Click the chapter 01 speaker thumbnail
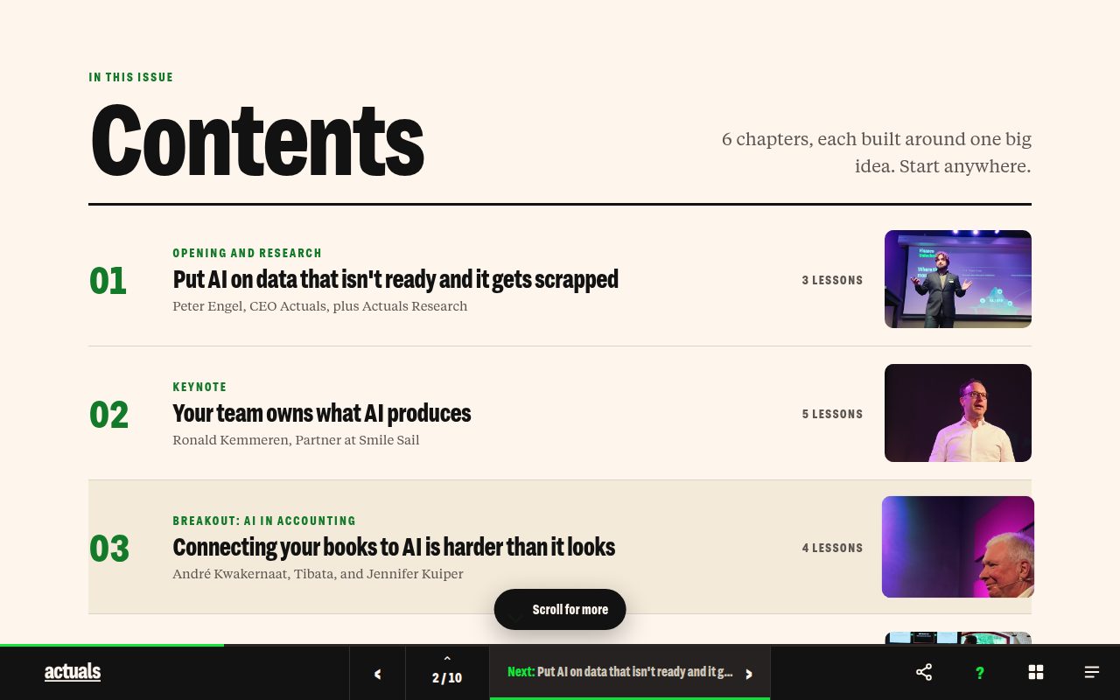The height and width of the screenshot is (700, 1120). pyautogui.click(x=958, y=279)
